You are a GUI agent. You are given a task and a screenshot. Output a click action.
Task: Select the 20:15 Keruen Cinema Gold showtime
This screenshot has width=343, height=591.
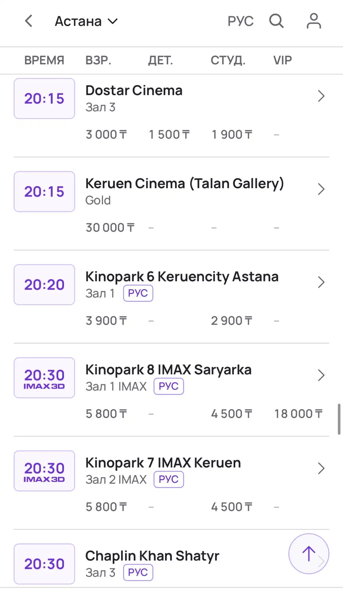tap(44, 192)
